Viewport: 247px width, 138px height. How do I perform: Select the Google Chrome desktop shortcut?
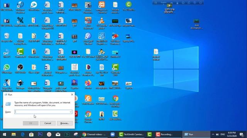88,117
